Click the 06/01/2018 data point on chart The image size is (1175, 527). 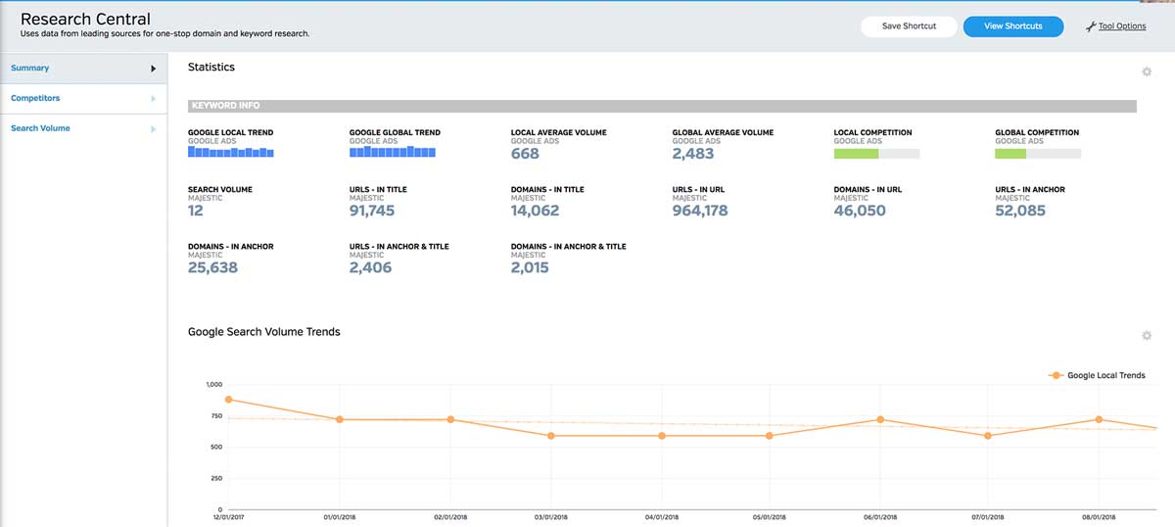point(880,419)
